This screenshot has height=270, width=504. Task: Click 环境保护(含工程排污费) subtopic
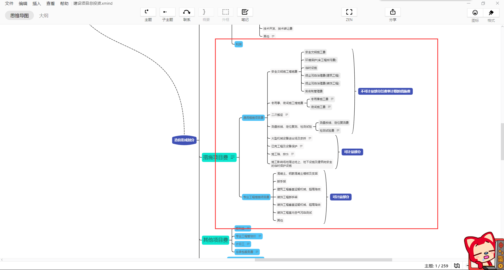coord(321,60)
